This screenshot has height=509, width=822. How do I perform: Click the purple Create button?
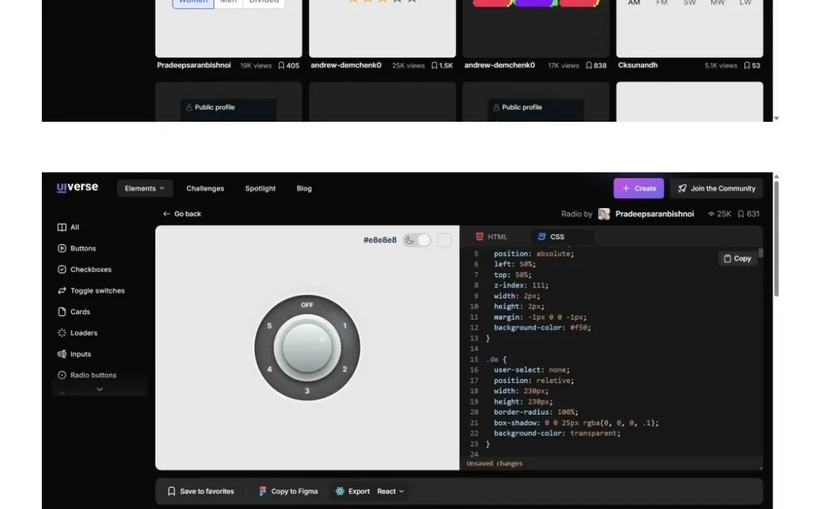coord(639,188)
